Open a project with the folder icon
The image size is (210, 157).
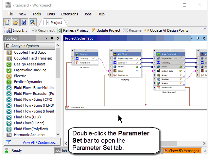[15, 22]
